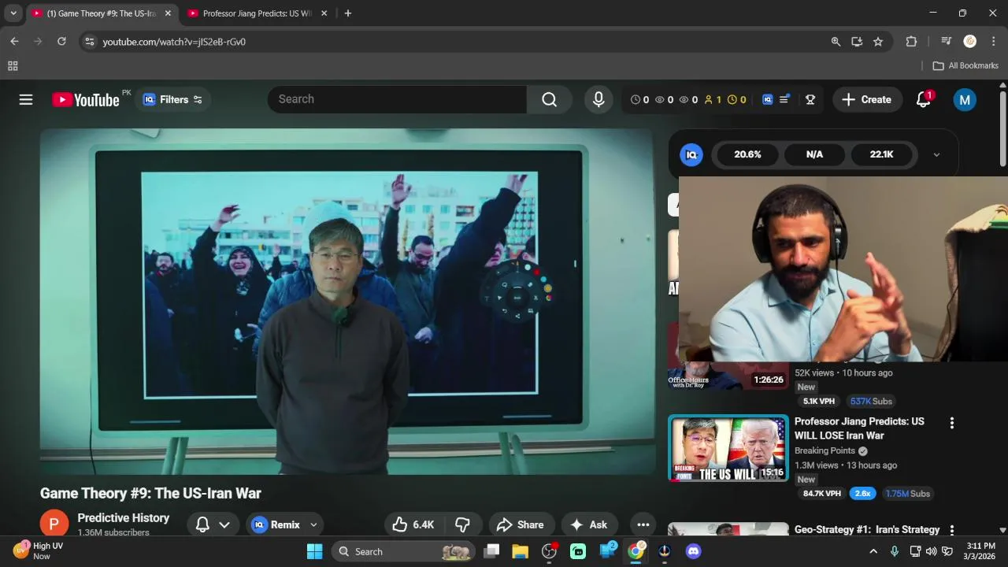Close the Game Theory #9 tab

click(167, 13)
